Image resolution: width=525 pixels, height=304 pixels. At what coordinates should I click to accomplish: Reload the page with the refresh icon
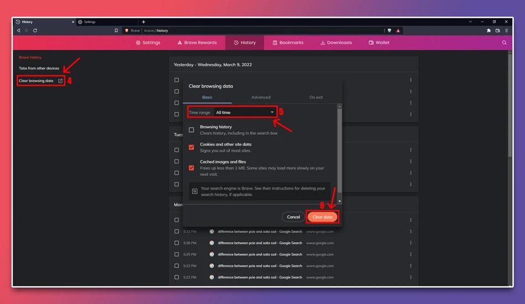pos(35,30)
